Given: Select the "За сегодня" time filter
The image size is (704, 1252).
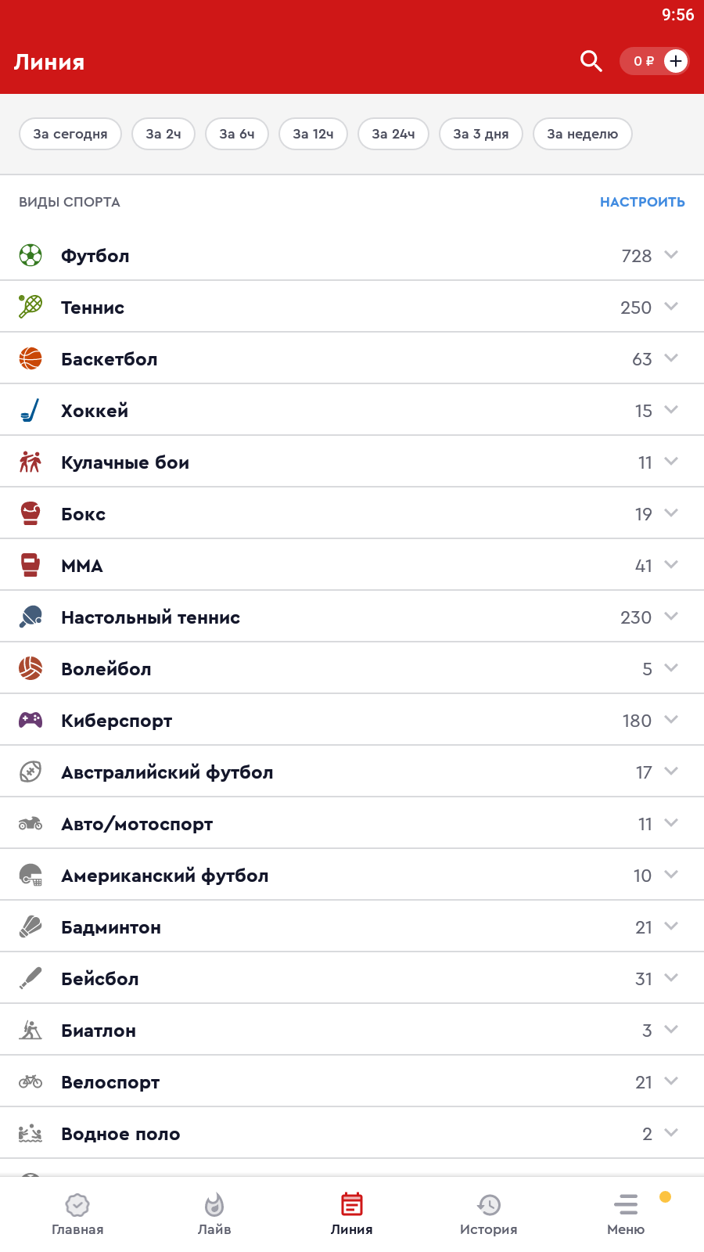Looking at the screenshot, I should 70,134.
